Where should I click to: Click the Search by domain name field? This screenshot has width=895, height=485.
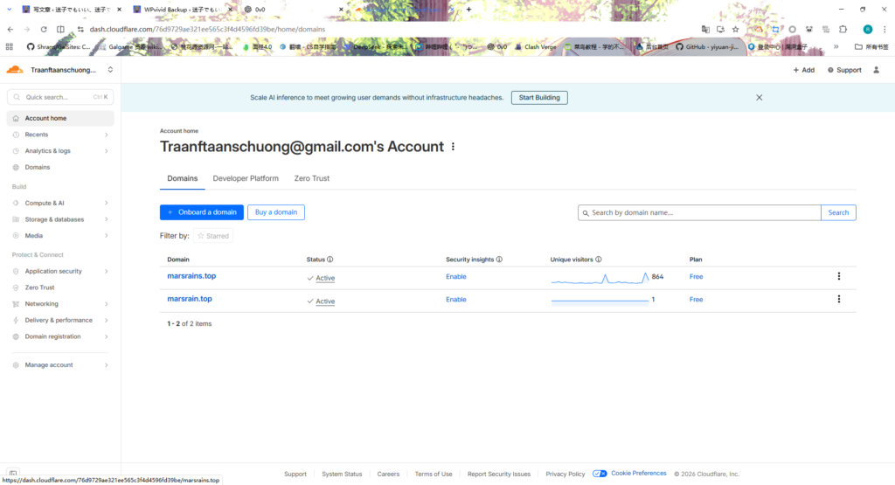click(x=699, y=212)
